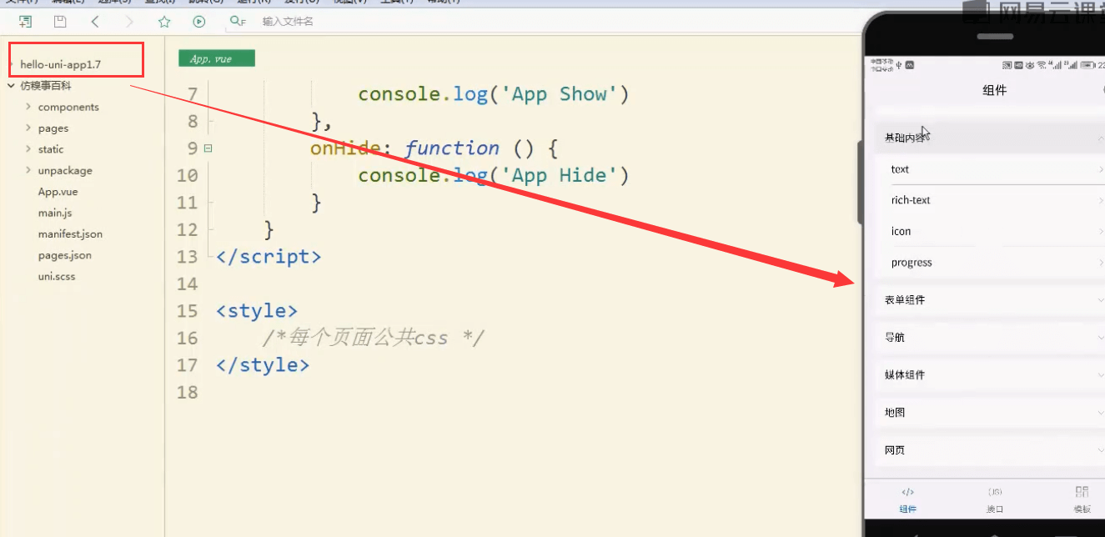1105x537 pixels.
Task: Open App.vue in the project tree
Action: [58, 192]
